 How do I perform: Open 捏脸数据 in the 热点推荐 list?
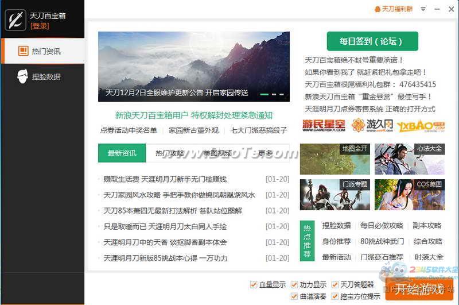coord(336,225)
